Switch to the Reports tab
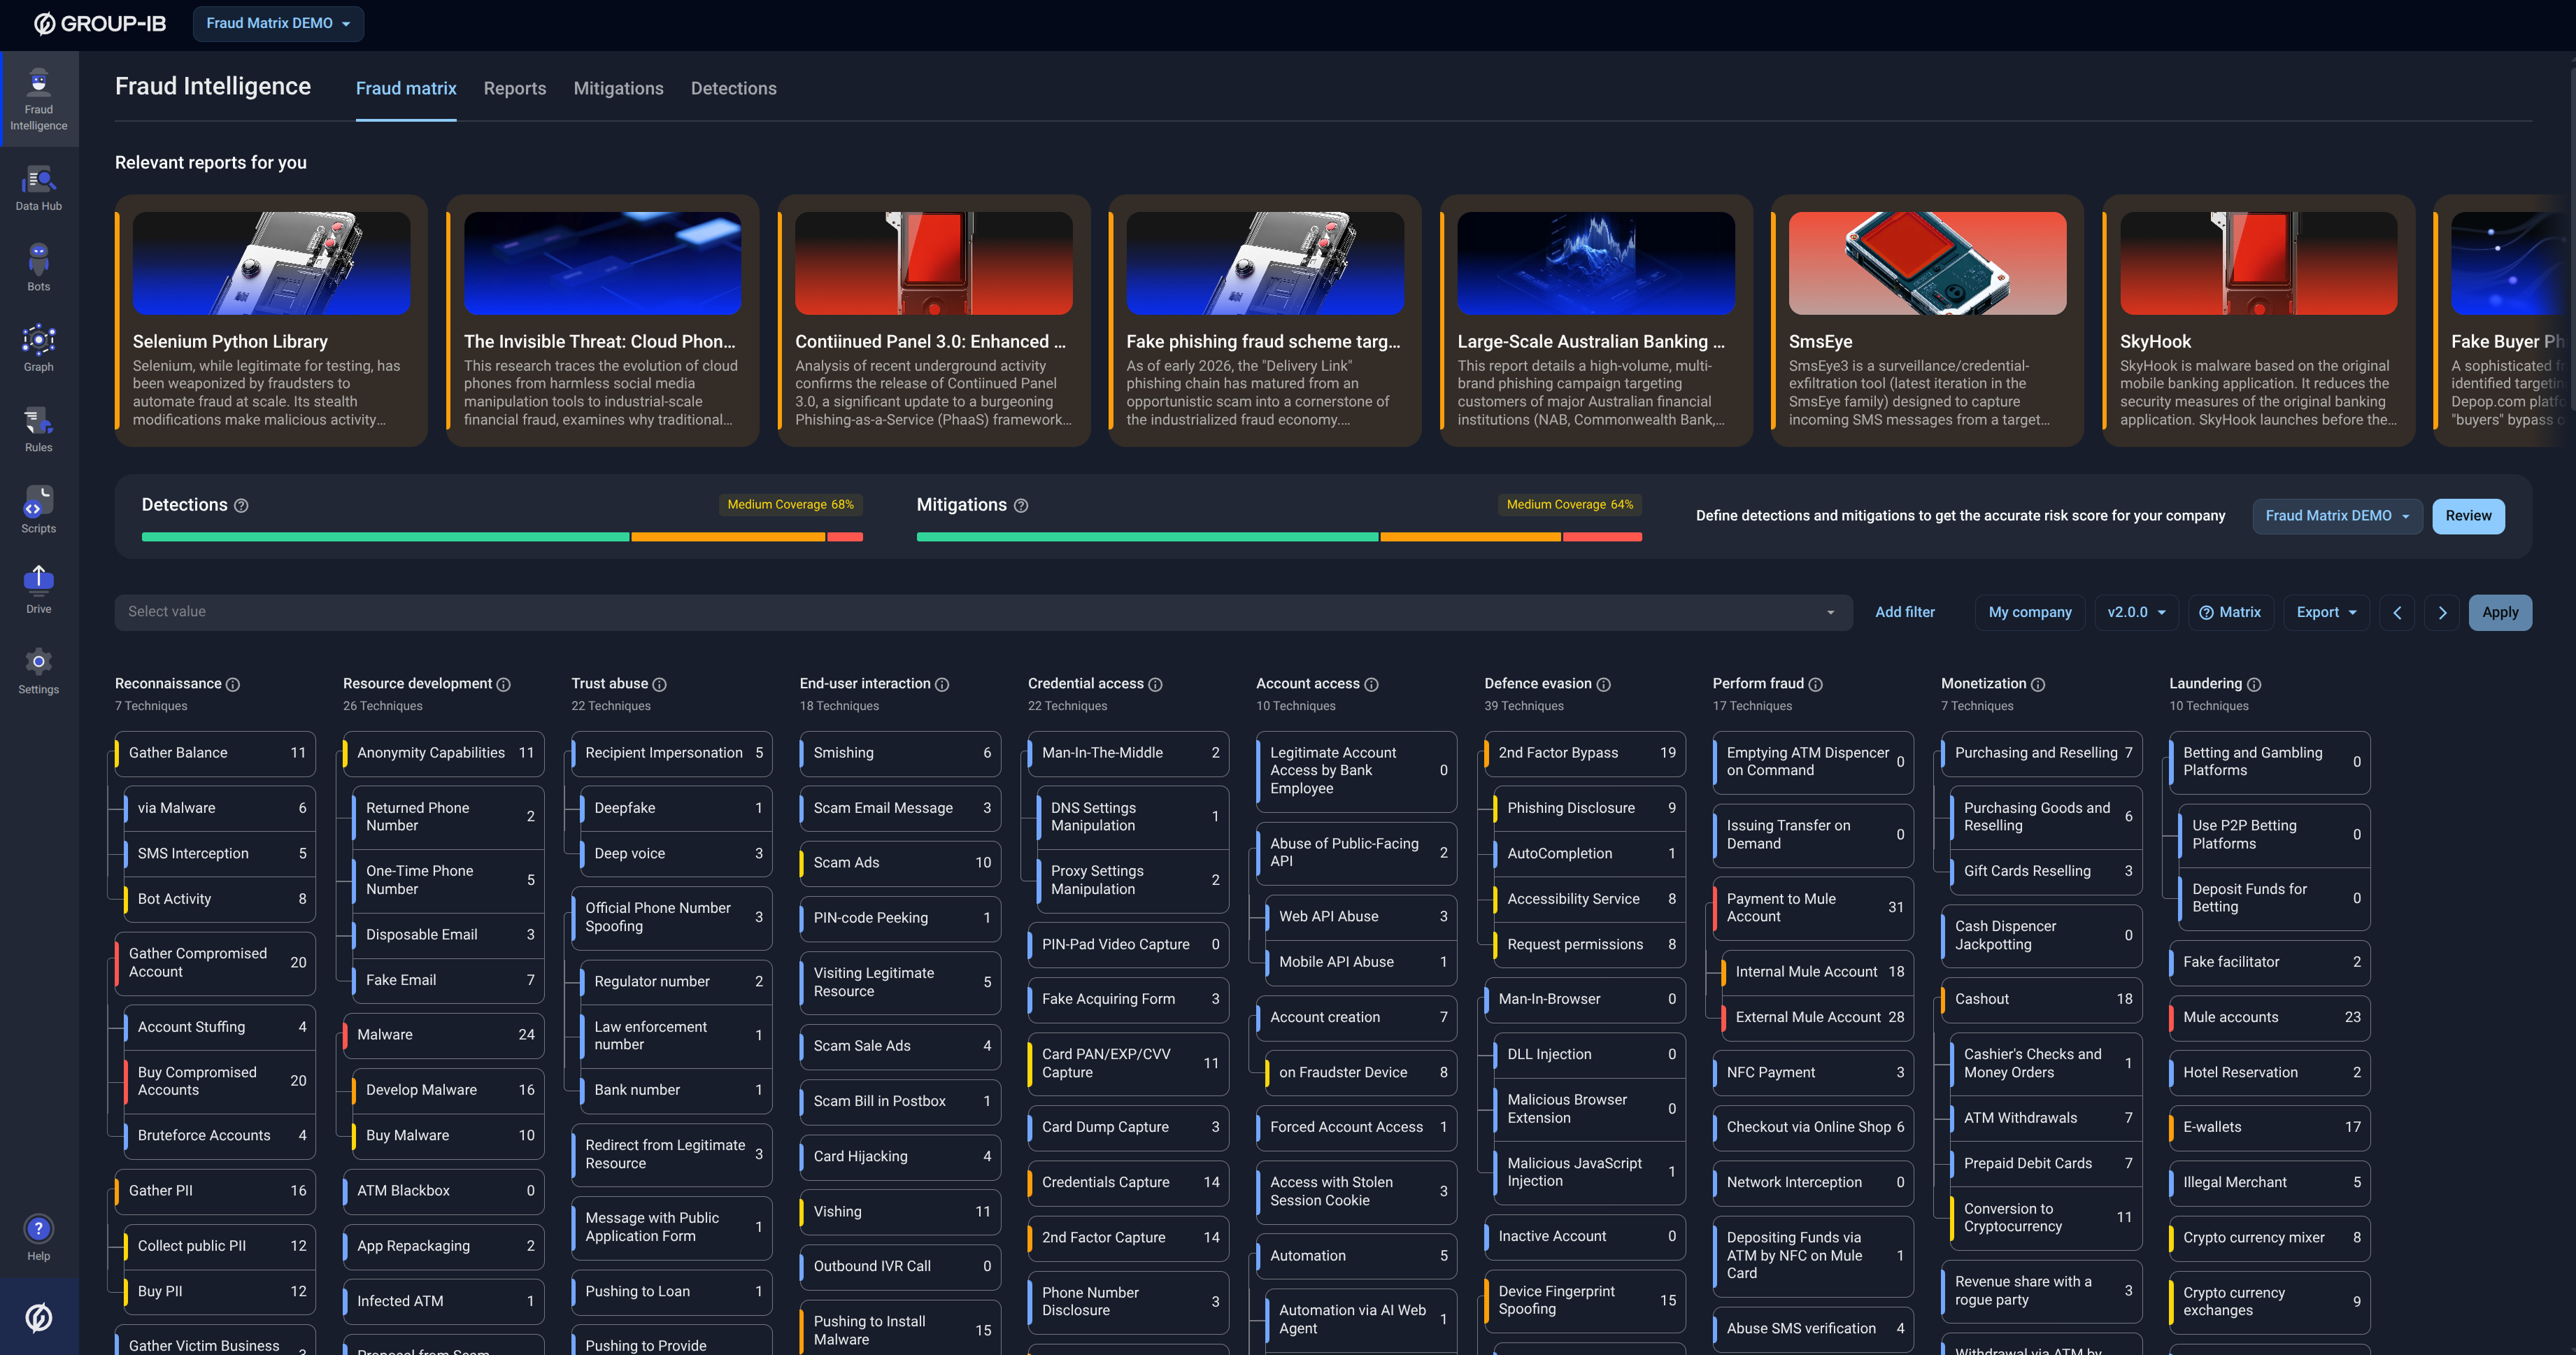The image size is (2576, 1355). (x=514, y=88)
